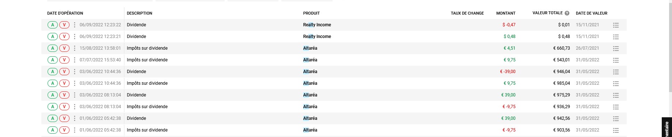Click the green A button on the € 936,29 row
The image size is (672, 137).
click(53, 107)
